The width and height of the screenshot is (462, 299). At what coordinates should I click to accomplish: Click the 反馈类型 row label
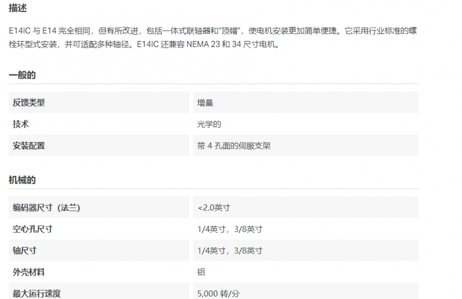pos(29,103)
